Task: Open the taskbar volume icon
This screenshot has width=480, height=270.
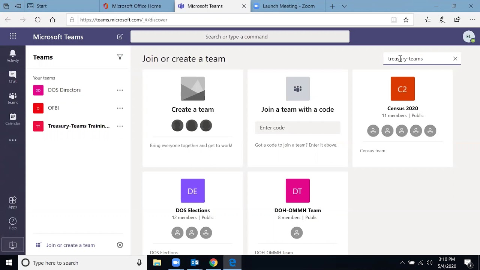Action: (x=429, y=263)
